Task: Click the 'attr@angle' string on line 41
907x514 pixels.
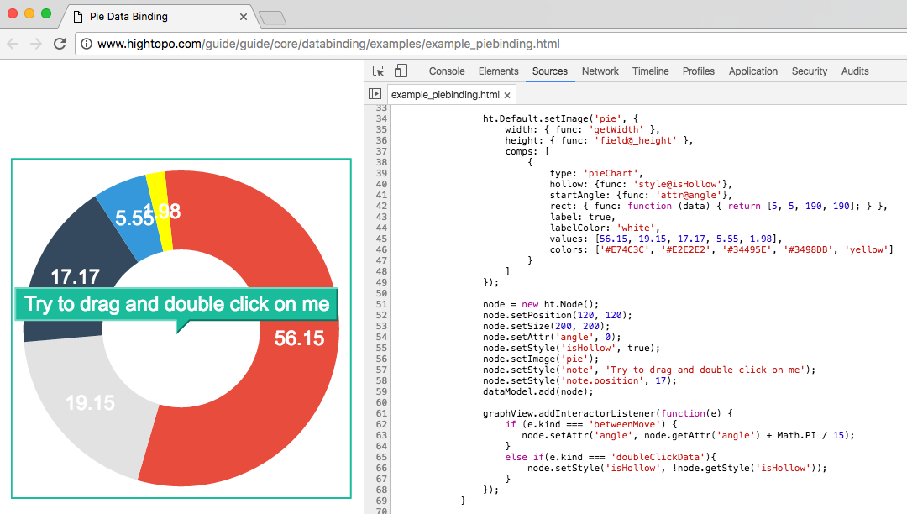Action: [x=689, y=196]
